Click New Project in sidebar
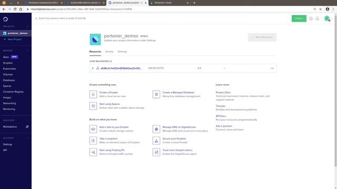The width and height of the screenshot is (337, 189). coord(14,39)
